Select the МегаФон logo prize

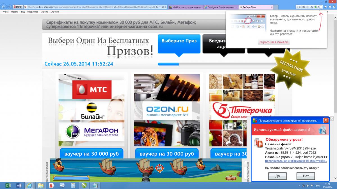(92, 132)
